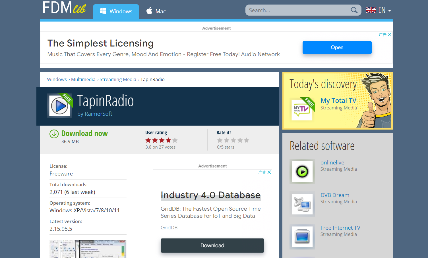The width and height of the screenshot is (428, 258).
Task: Open Industry 4.0 Database ad headline
Action: 210,195
